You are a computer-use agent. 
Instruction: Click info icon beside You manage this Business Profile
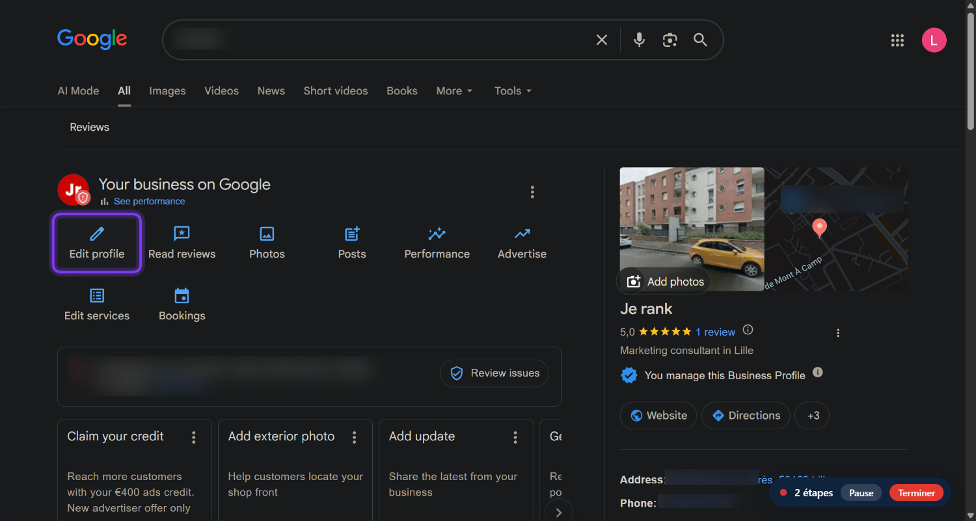pos(818,373)
